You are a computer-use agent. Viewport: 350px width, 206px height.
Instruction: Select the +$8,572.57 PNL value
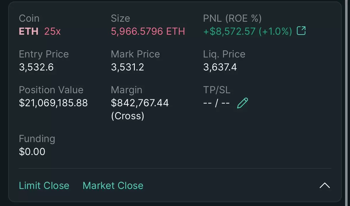click(x=229, y=31)
